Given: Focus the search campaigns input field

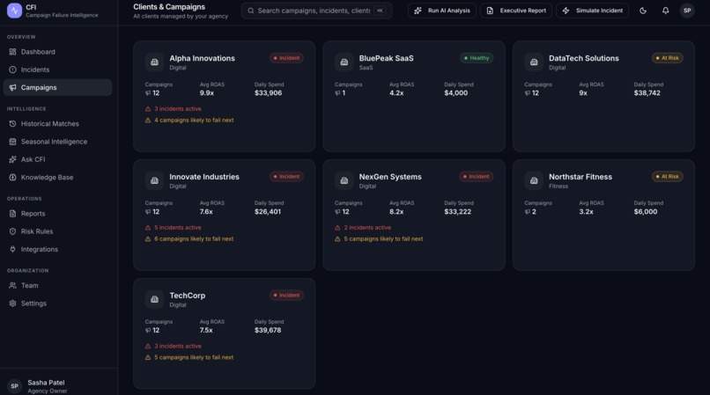Looking at the screenshot, I should pyautogui.click(x=316, y=11).
